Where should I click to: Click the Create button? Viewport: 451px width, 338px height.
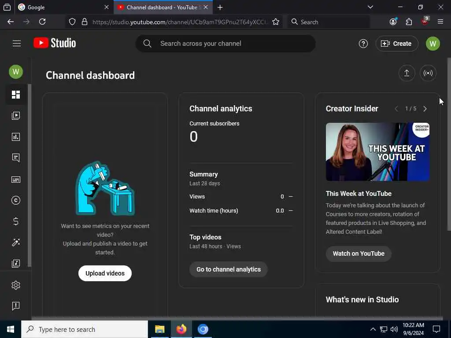[397, 44]
